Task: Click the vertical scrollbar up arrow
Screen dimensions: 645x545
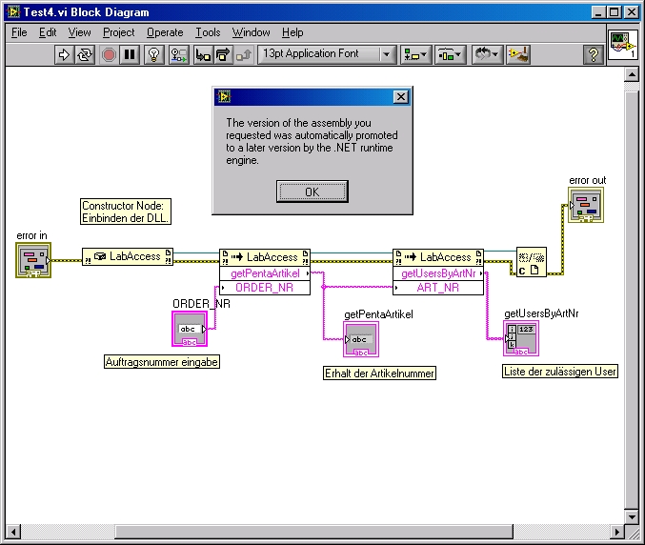Action: tap(631, 75)
